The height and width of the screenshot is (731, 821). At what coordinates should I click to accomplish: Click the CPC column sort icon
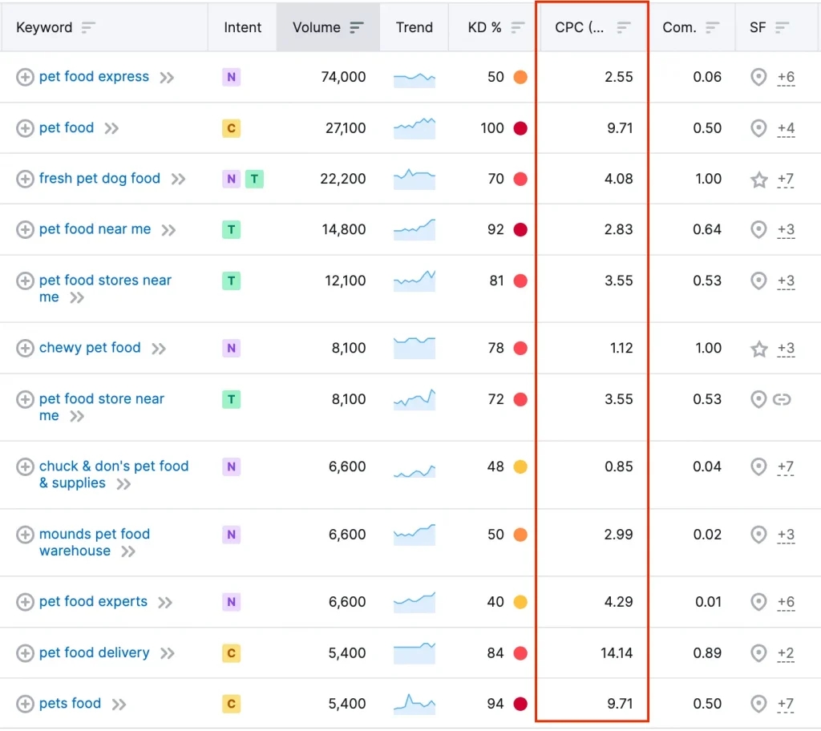tap(624, 27)
